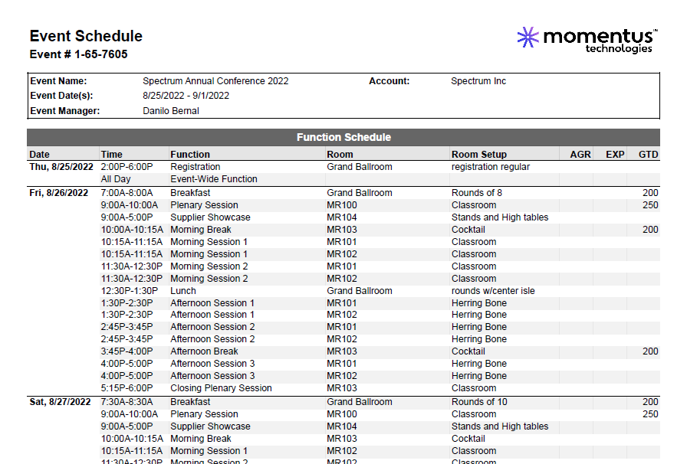Image resolution: width=687 pixels, height=464 pixels.
Task: Select the Rounds of 8 setup cell
Action: (x=477, y=193)
